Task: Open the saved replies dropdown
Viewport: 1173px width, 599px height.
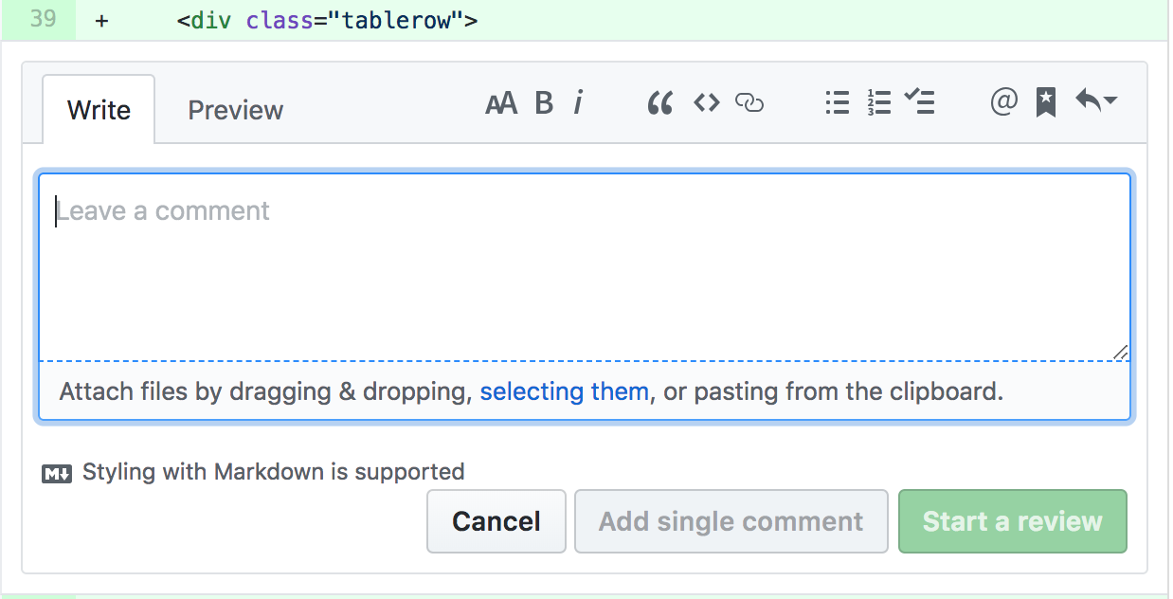Action: click(1096, 100)
